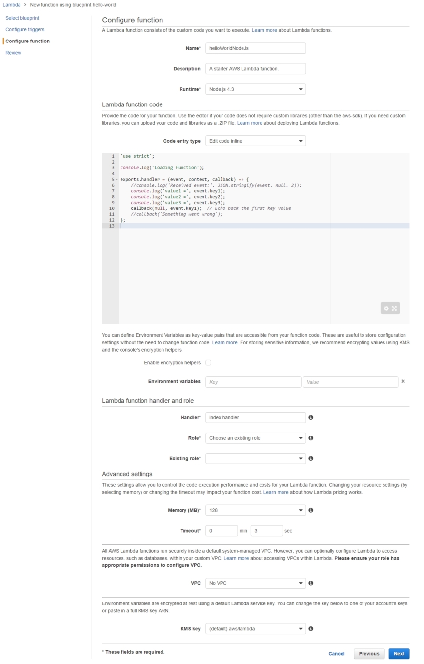
Task: Open code editor settings gear icon
Action: click(x=386, y=308)
